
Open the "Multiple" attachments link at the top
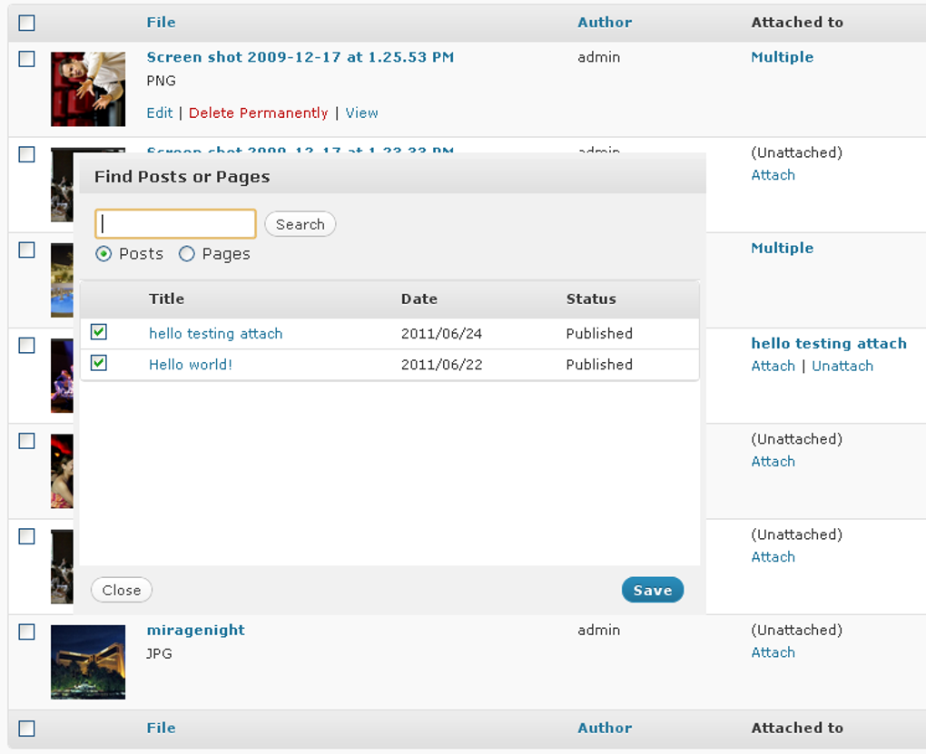(x=782, y=57)
